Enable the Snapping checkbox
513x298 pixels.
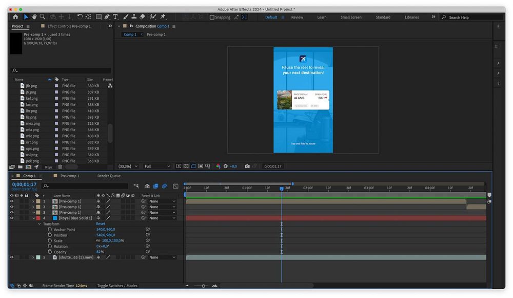pos(212,17)
